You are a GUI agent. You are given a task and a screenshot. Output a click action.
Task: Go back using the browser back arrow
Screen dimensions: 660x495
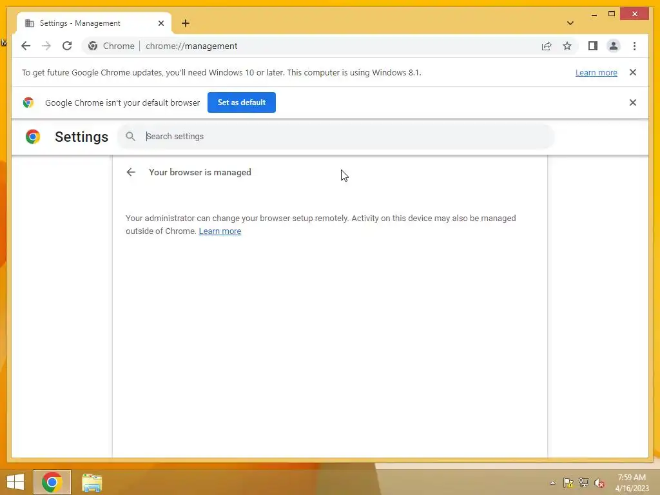(26, 46)
